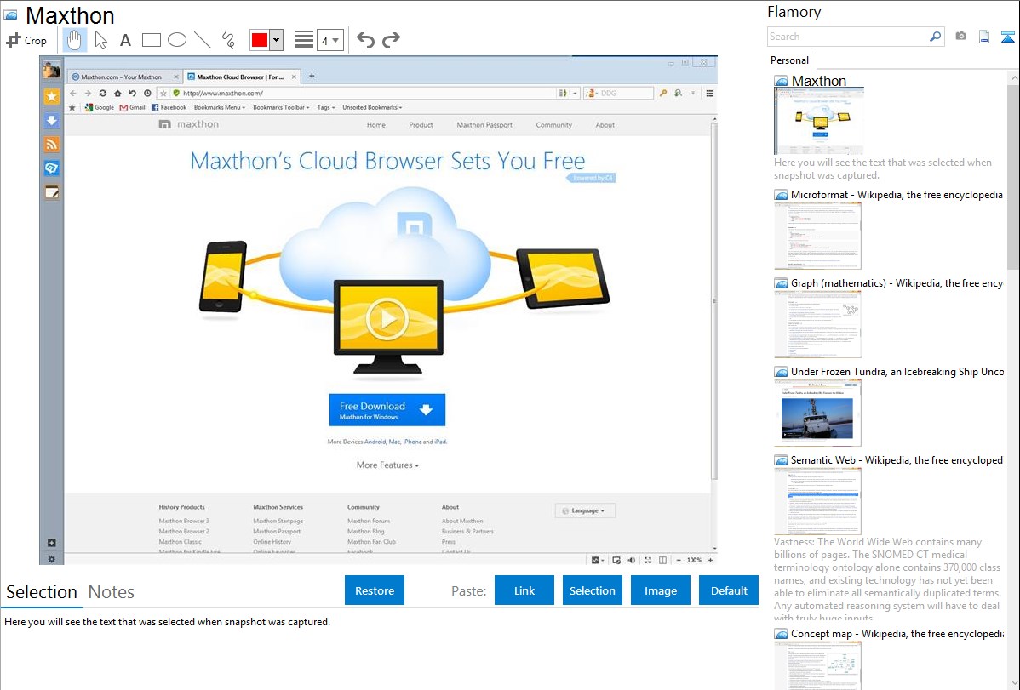This screenshot has height=690, width=1020.
Task: Paste as Link
Action: click(524, 590)
